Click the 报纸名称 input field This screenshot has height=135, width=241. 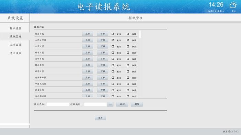tap(57, 104)
